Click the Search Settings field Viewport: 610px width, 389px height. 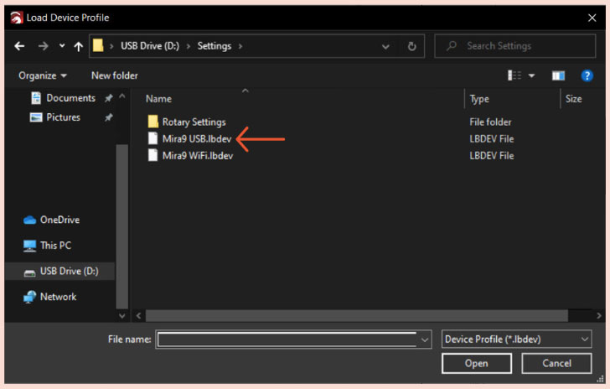point(515,46)
